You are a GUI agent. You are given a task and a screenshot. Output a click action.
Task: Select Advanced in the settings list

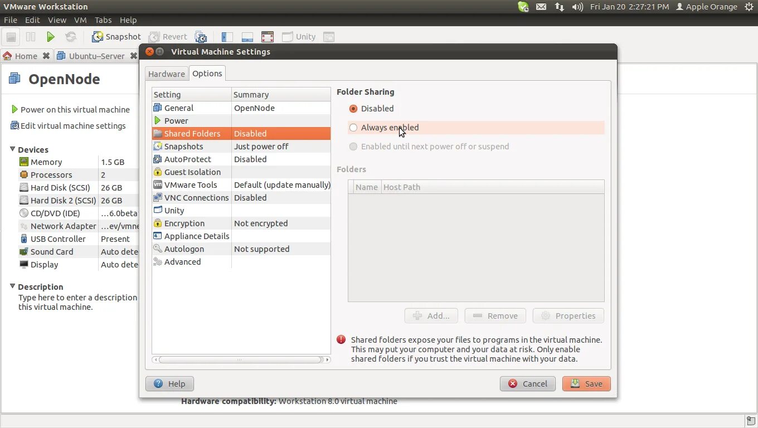(241, 262)
